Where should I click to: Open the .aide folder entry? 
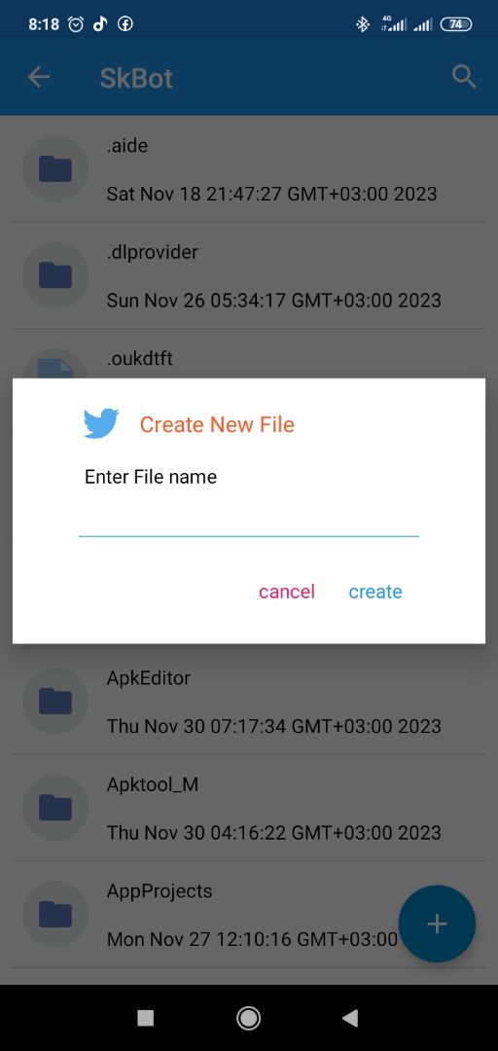[x=249, y=169]
